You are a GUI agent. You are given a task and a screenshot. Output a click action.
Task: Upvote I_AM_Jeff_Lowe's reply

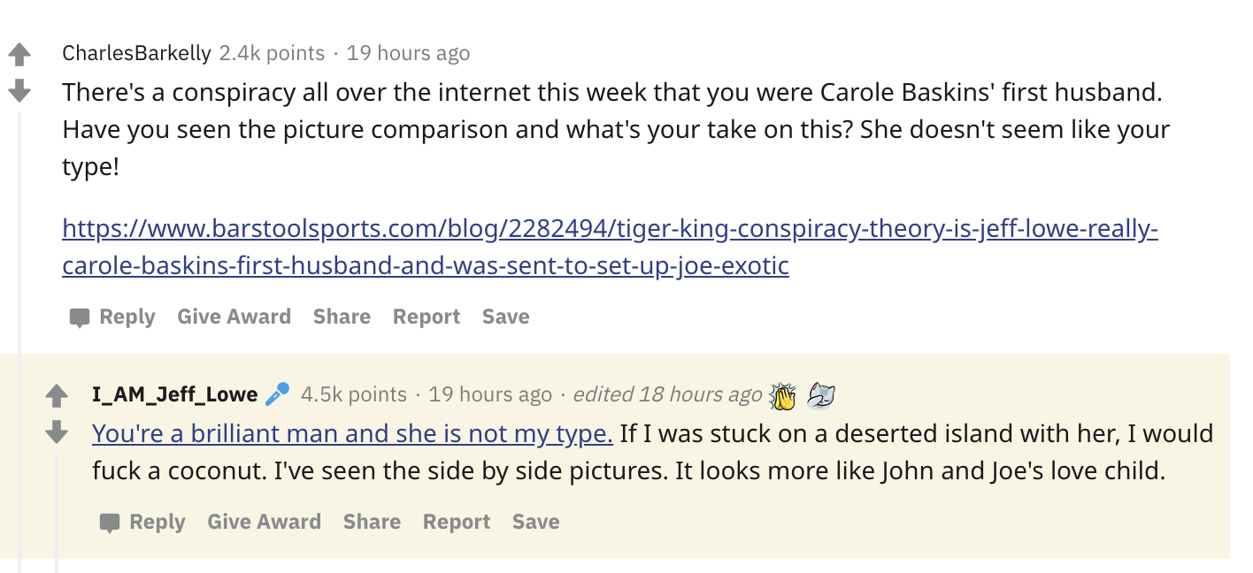click(57, 396)
